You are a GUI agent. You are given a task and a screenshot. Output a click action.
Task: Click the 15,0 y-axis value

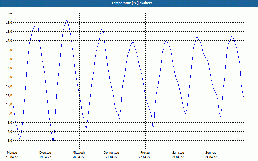click(x=9, y=59)
